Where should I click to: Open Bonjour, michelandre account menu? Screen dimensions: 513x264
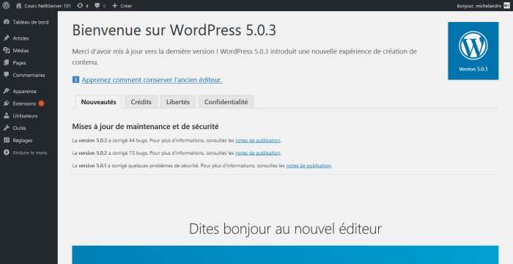(479, 6)
